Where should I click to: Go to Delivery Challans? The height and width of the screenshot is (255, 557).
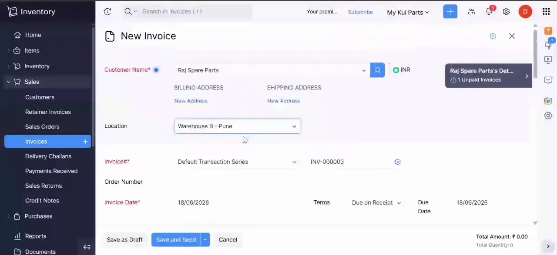click(48, 156)
